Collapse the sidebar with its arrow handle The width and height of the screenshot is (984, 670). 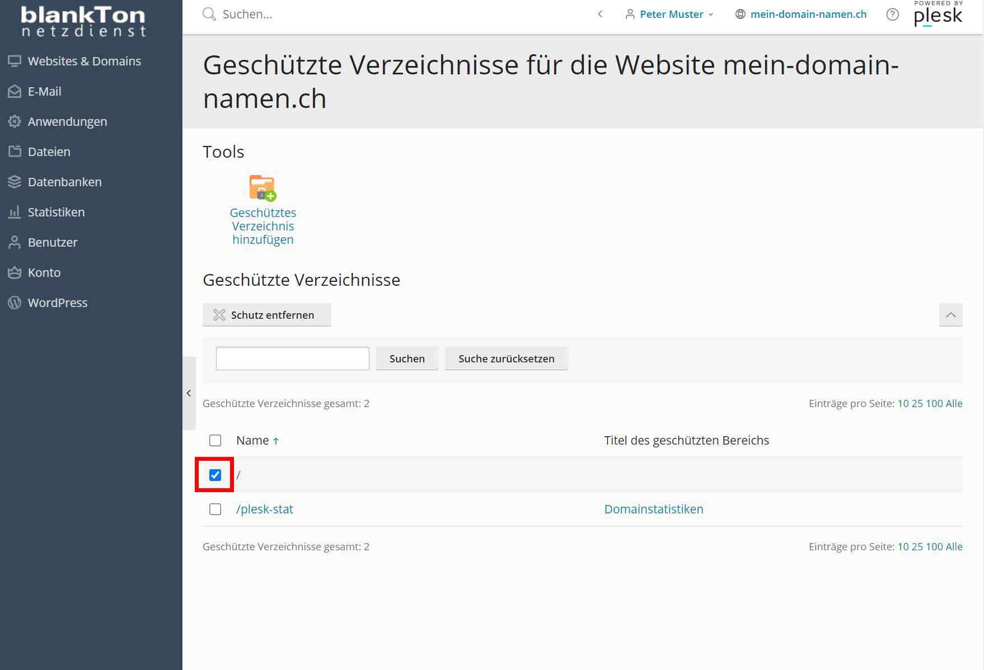[189, 393]
